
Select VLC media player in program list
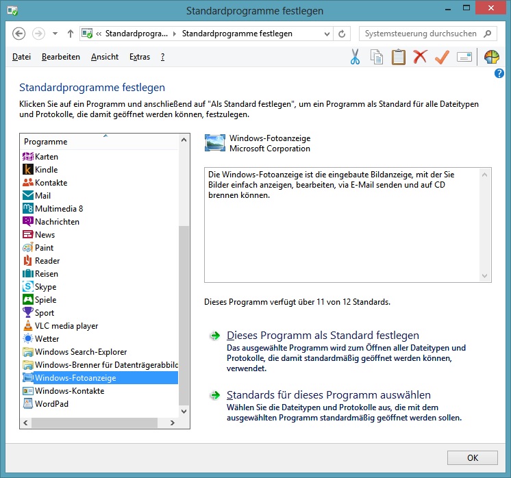(66, 326)
